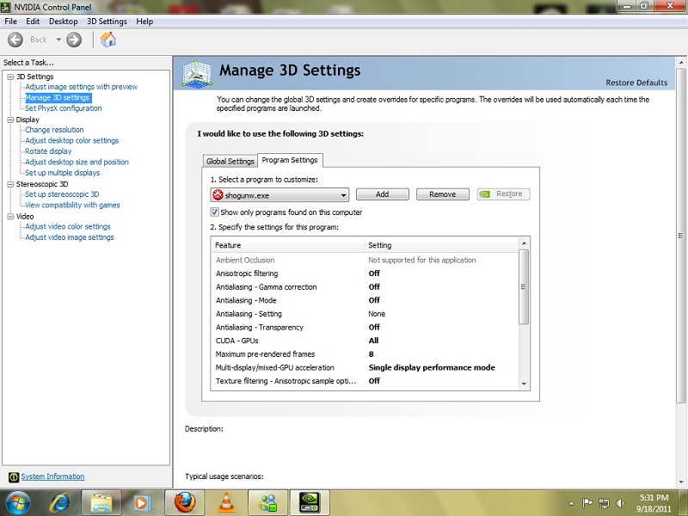Open Windows Start button
Screen dimensions: 688x516
pyautogui.click(x=16, y=503)
